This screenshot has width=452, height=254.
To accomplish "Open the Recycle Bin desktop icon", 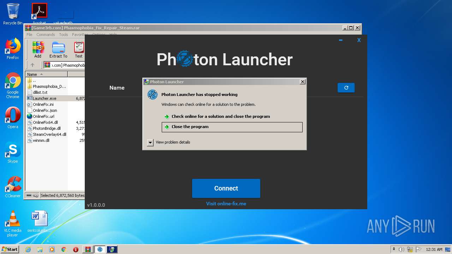I will (13, 14).
